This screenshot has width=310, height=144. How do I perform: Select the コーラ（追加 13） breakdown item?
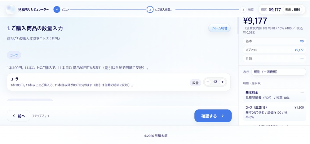click(x=274, y=112)
